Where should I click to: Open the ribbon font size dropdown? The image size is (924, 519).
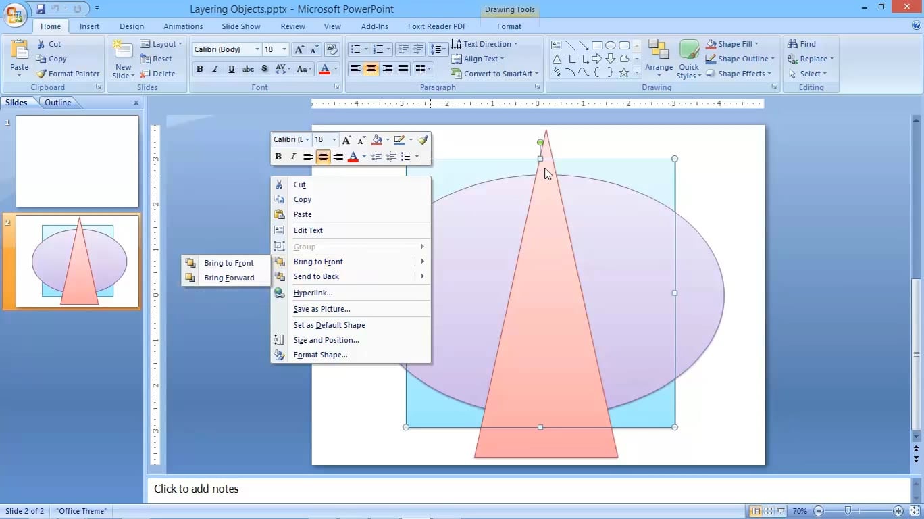coord(284,49)
